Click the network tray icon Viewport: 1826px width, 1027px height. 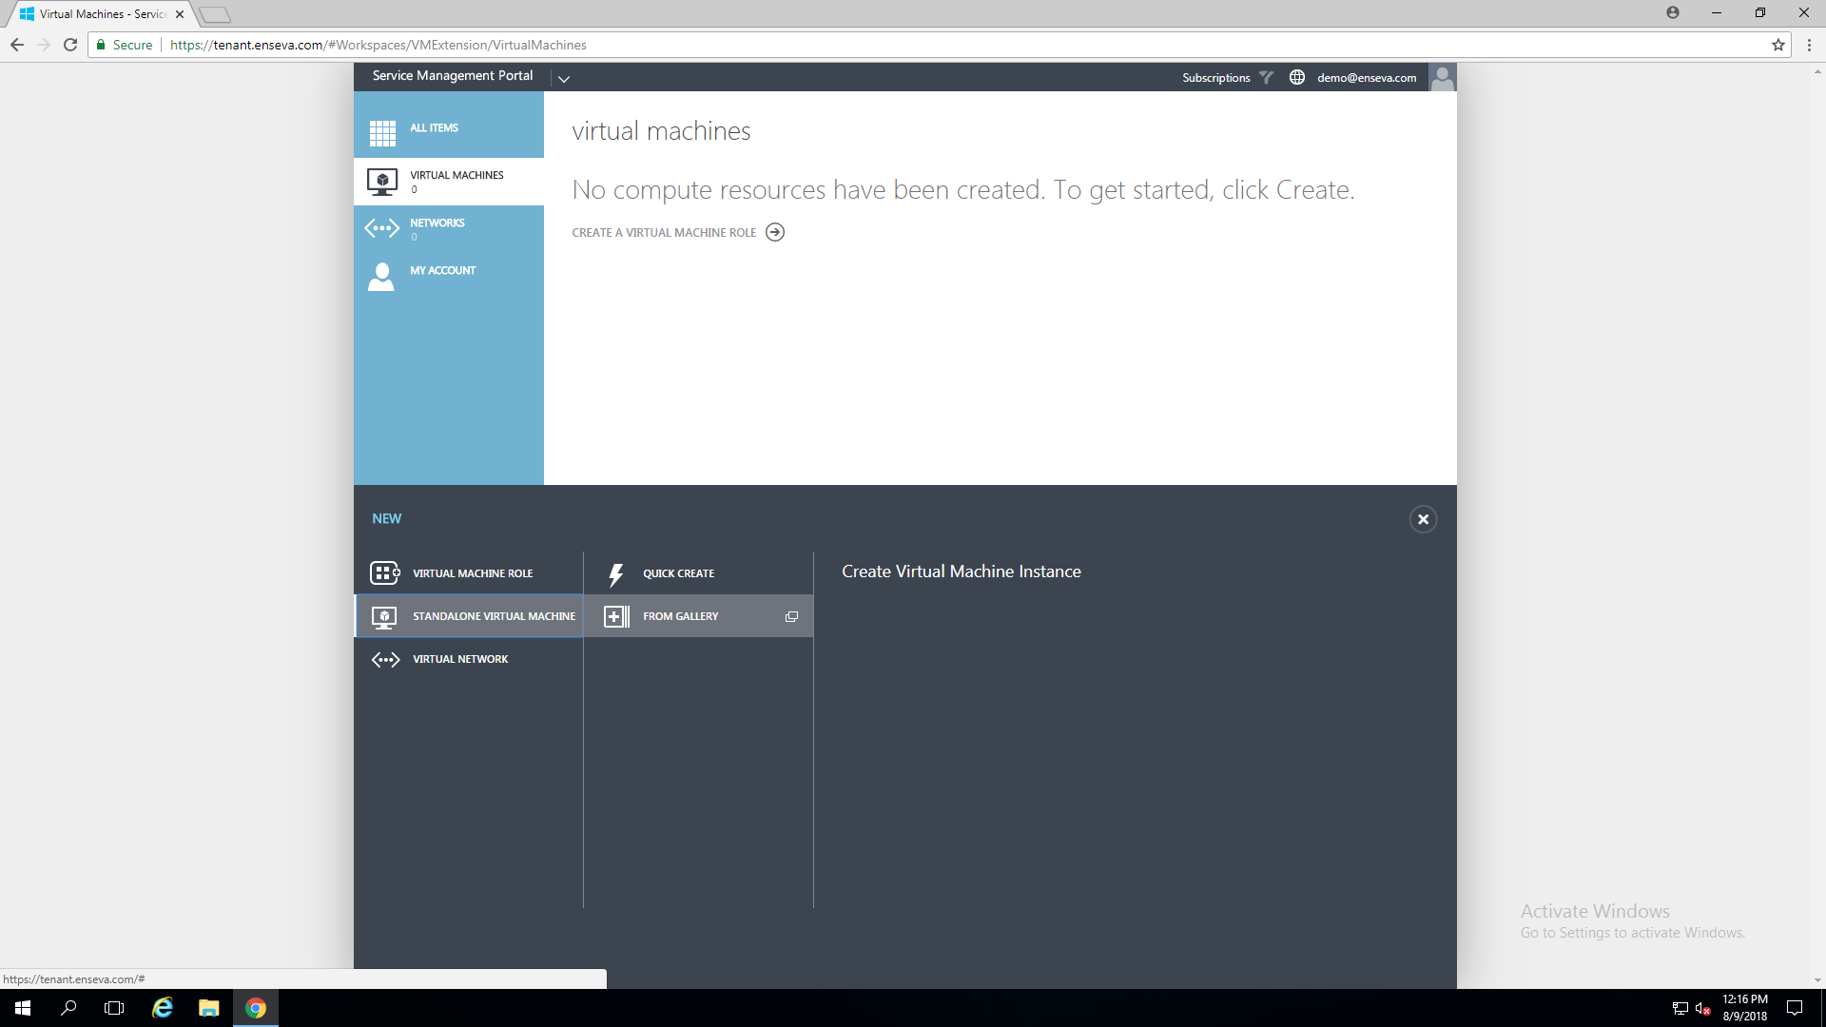pos(1680,1008)
